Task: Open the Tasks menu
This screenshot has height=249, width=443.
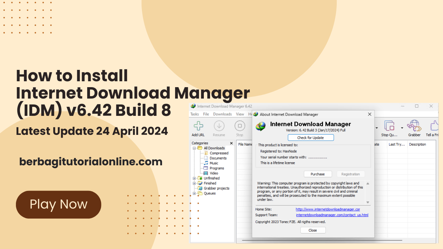Action: click(195, 114)
